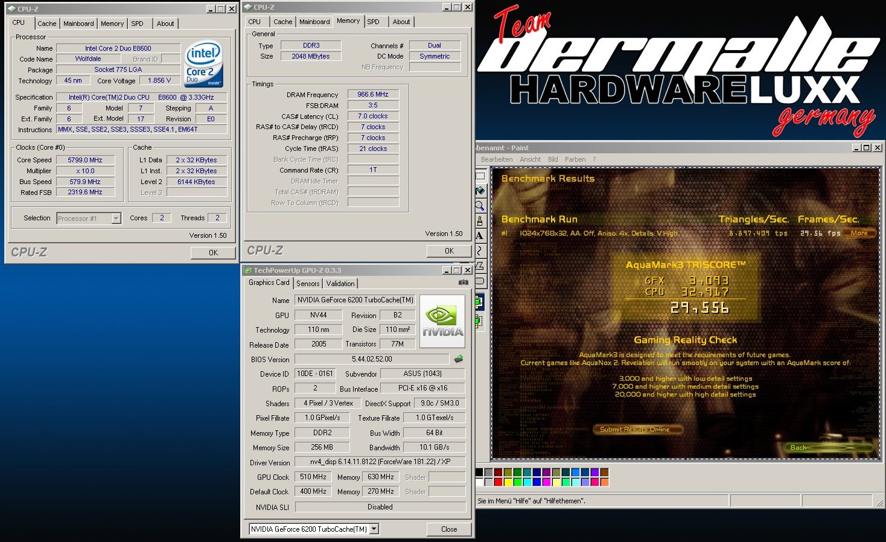Click the Bus Interface value PCI-E x16
Screen dimensions: 886x542
[423, 388]
